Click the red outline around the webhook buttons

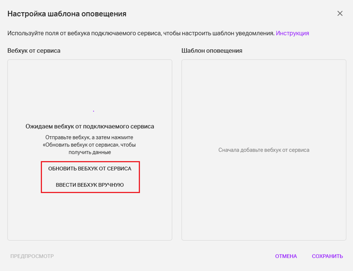click(x=41, y=177)
